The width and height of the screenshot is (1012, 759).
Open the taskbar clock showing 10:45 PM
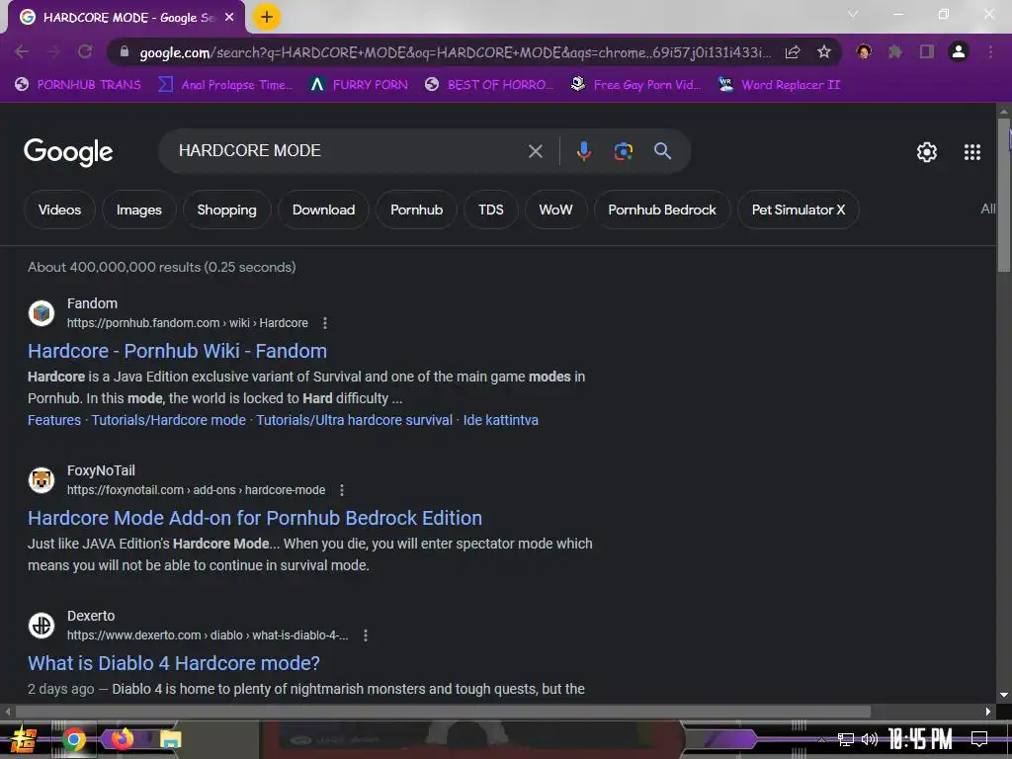920,739
